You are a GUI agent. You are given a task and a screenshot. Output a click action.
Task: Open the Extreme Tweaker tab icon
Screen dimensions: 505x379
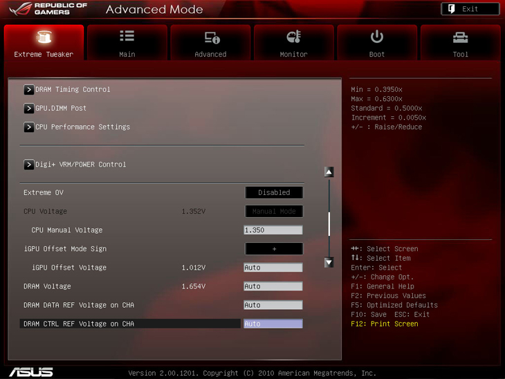44,37
